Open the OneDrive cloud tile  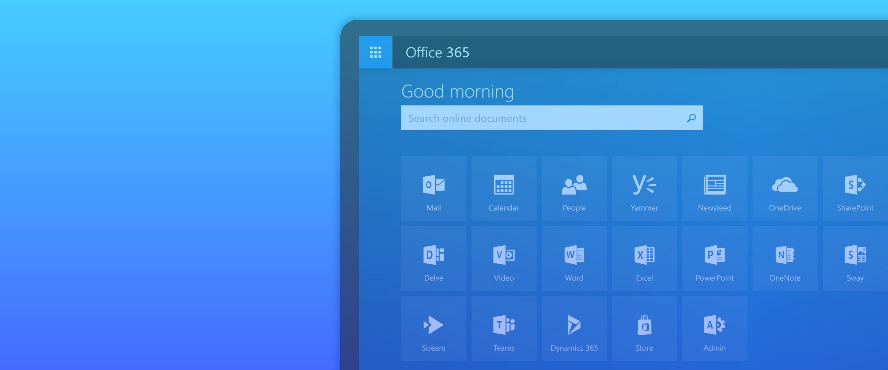(785, 188)
